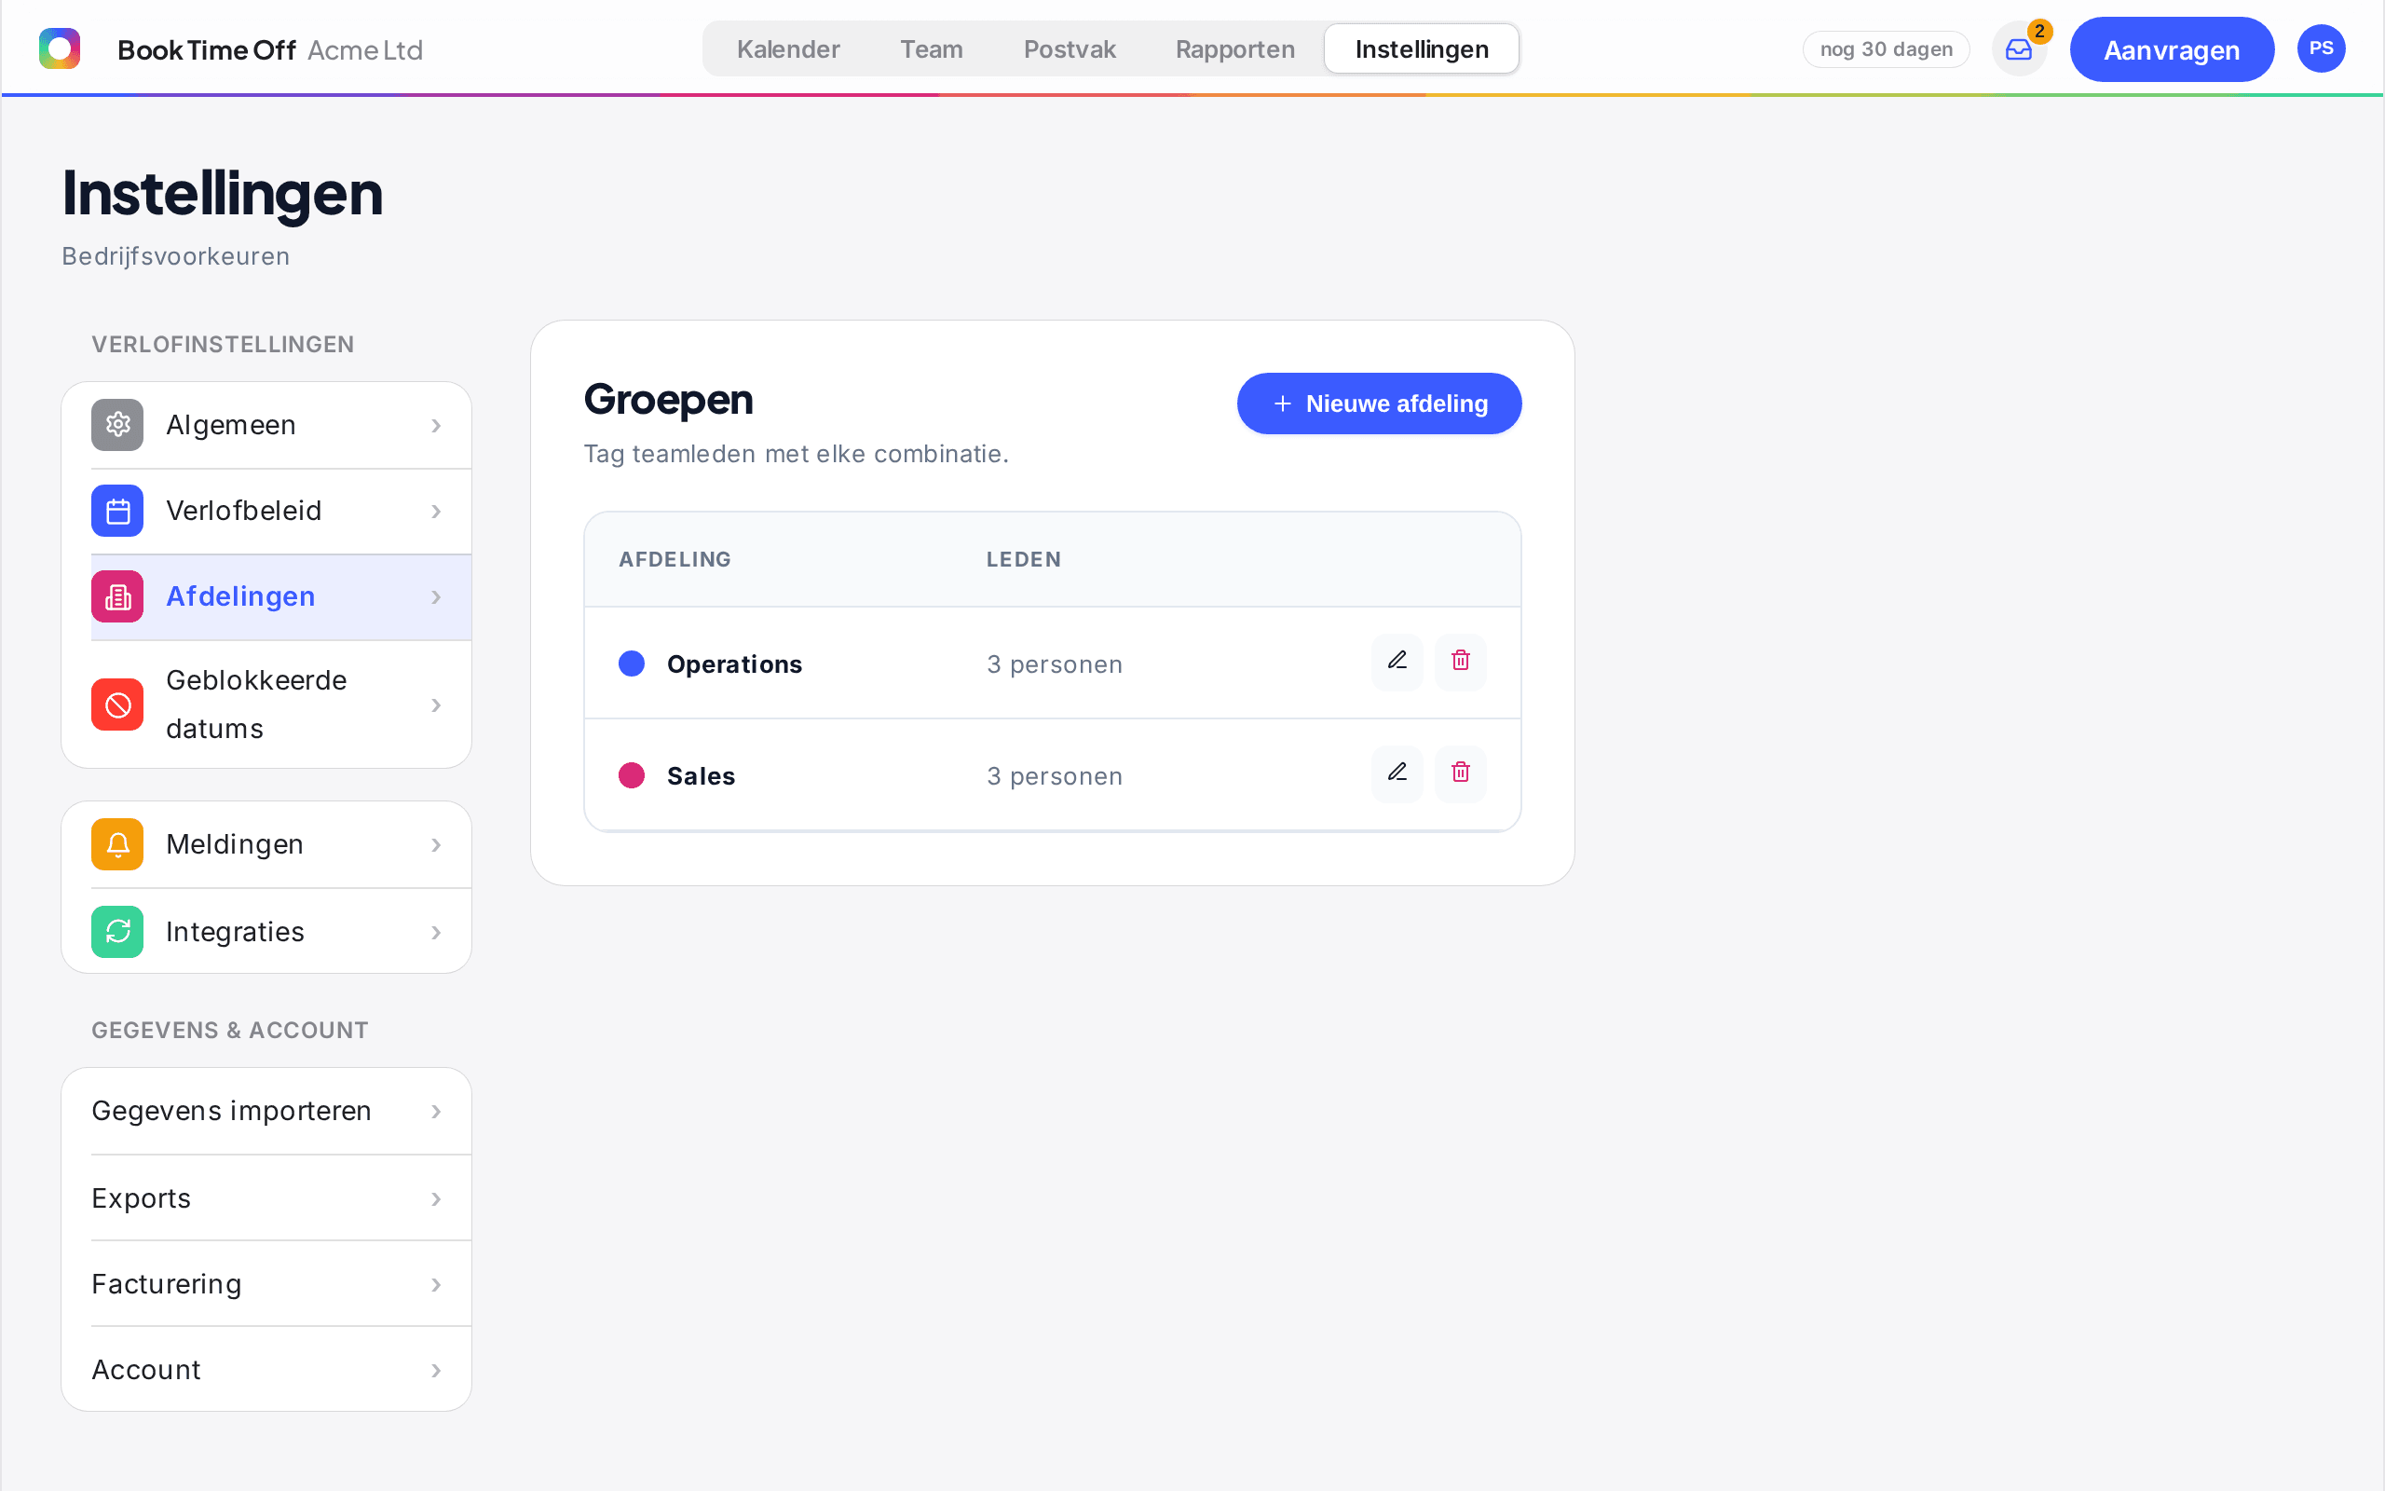Click the Acme Ltd company name
Image resolution: width=2385 pixels, height=1491 pixels.
click(364, 50)
